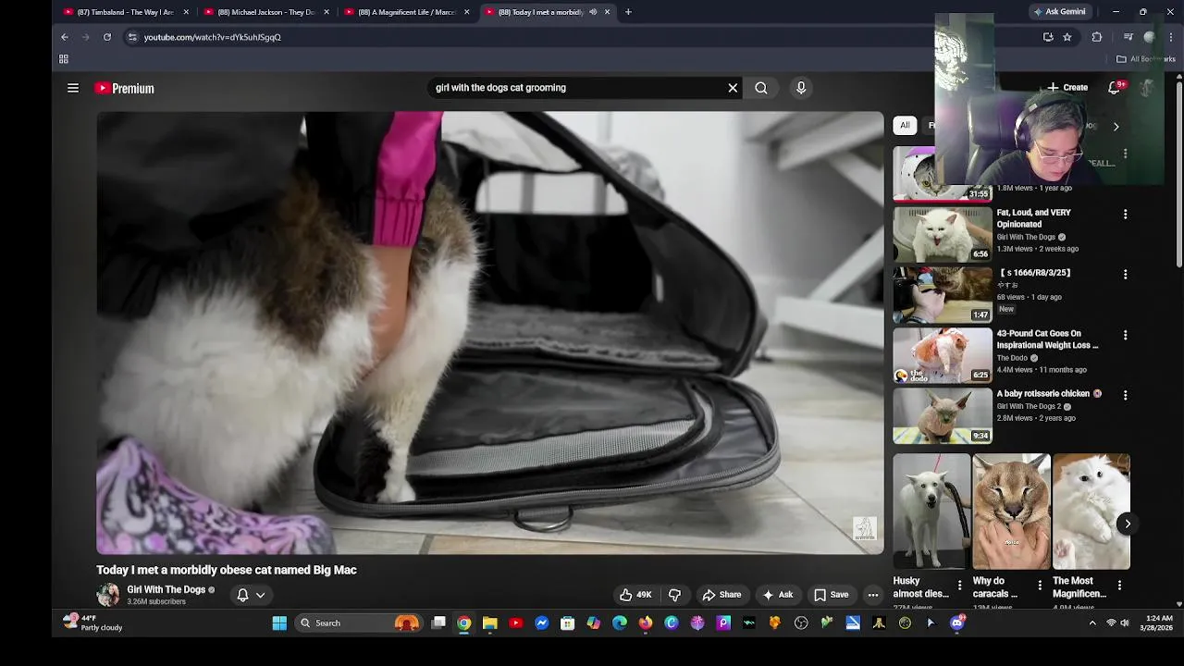Dislike the Big Mac cat video

coord(675,595)
